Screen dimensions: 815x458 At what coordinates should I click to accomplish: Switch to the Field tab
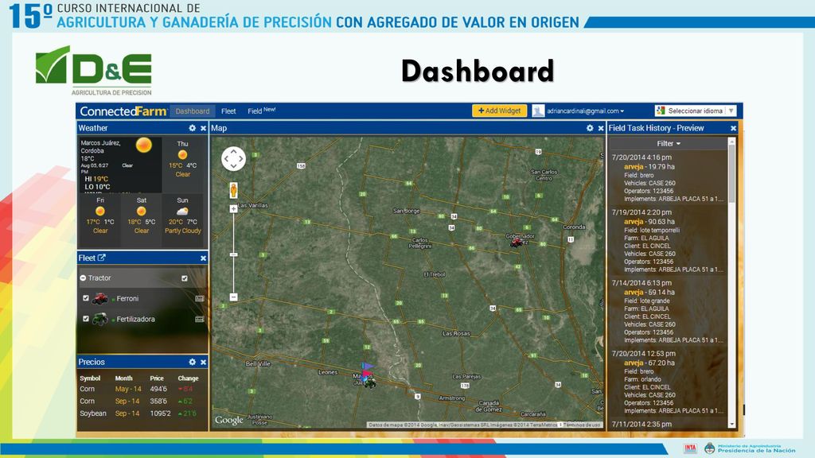[261, 111]
